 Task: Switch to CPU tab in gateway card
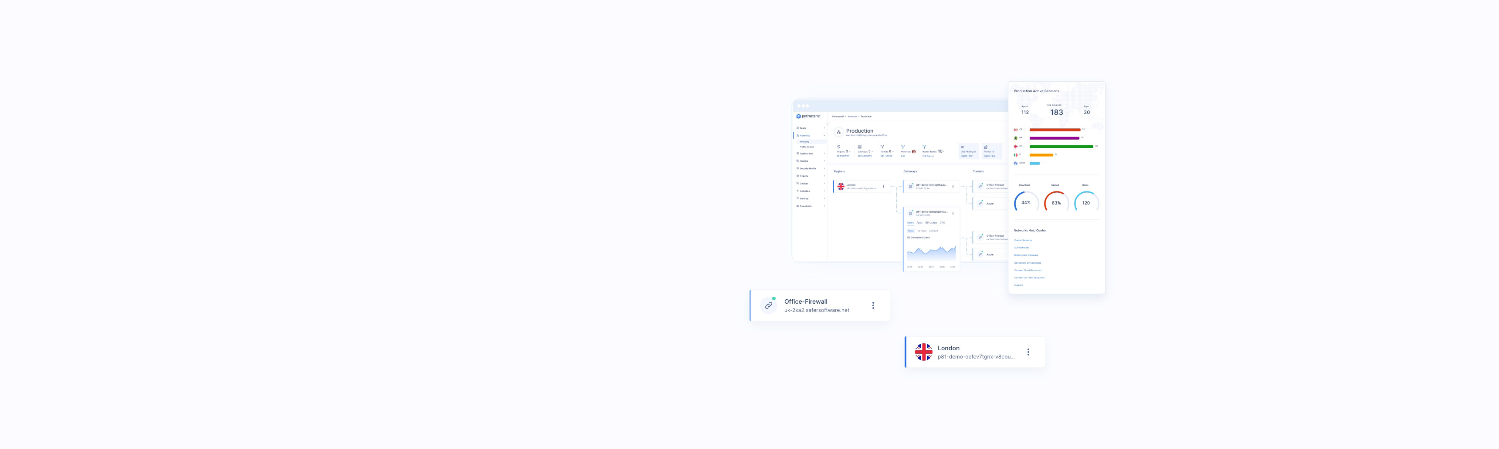click(942, 222)
